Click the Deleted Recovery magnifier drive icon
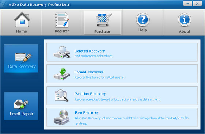Viewport: 205px width, 134px height. coord(62,52)
